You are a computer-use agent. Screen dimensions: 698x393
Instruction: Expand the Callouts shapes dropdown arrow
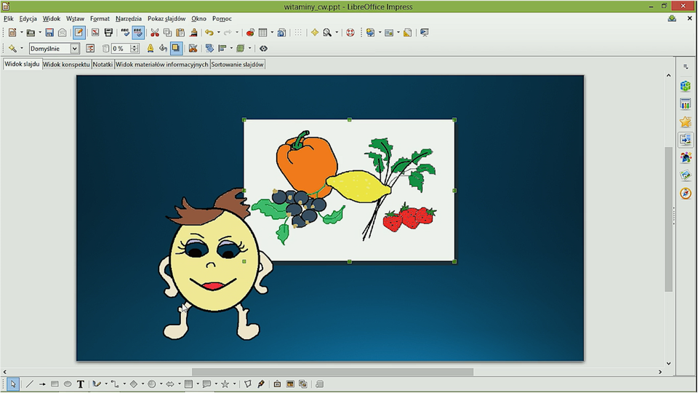click(x=216, y=384)
